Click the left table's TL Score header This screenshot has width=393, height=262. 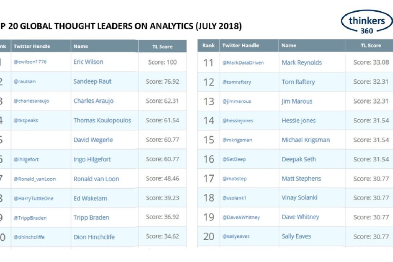(x=162, y=47)
